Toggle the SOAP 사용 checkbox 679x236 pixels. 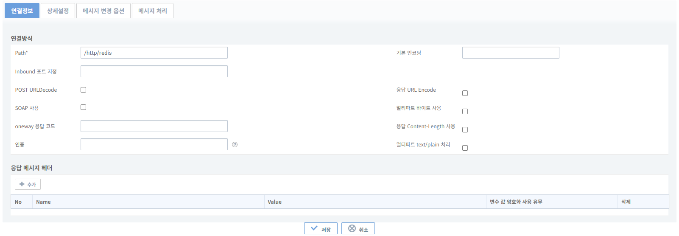tap(84, 107)
